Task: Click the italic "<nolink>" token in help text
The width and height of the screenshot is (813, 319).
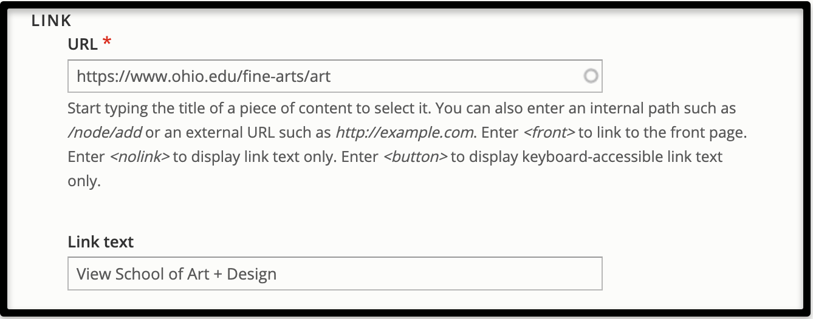Action: pyautogui.click(x=140, y=157)
